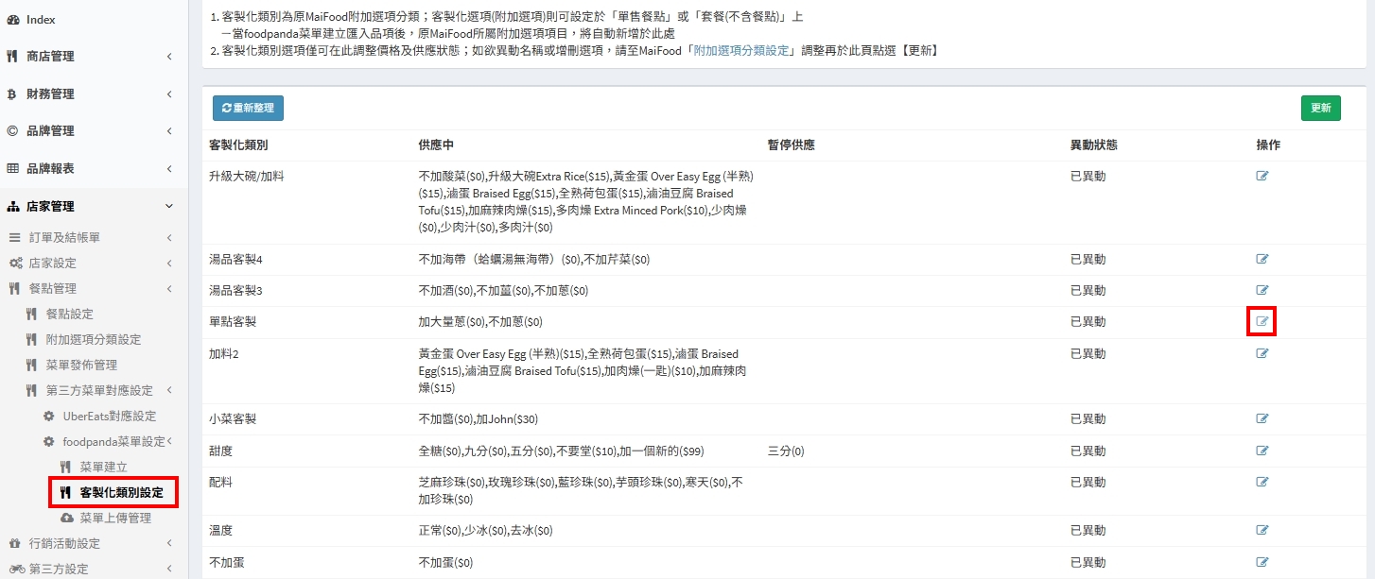
Task: Go to 菜單上傳管理 page
Action: (114, 519)
